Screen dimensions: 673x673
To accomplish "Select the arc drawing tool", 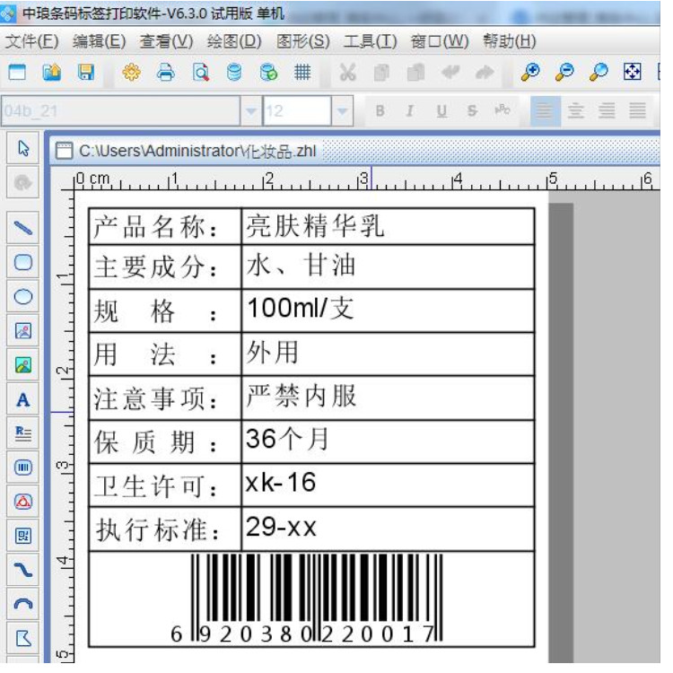I will click(23, 604).
